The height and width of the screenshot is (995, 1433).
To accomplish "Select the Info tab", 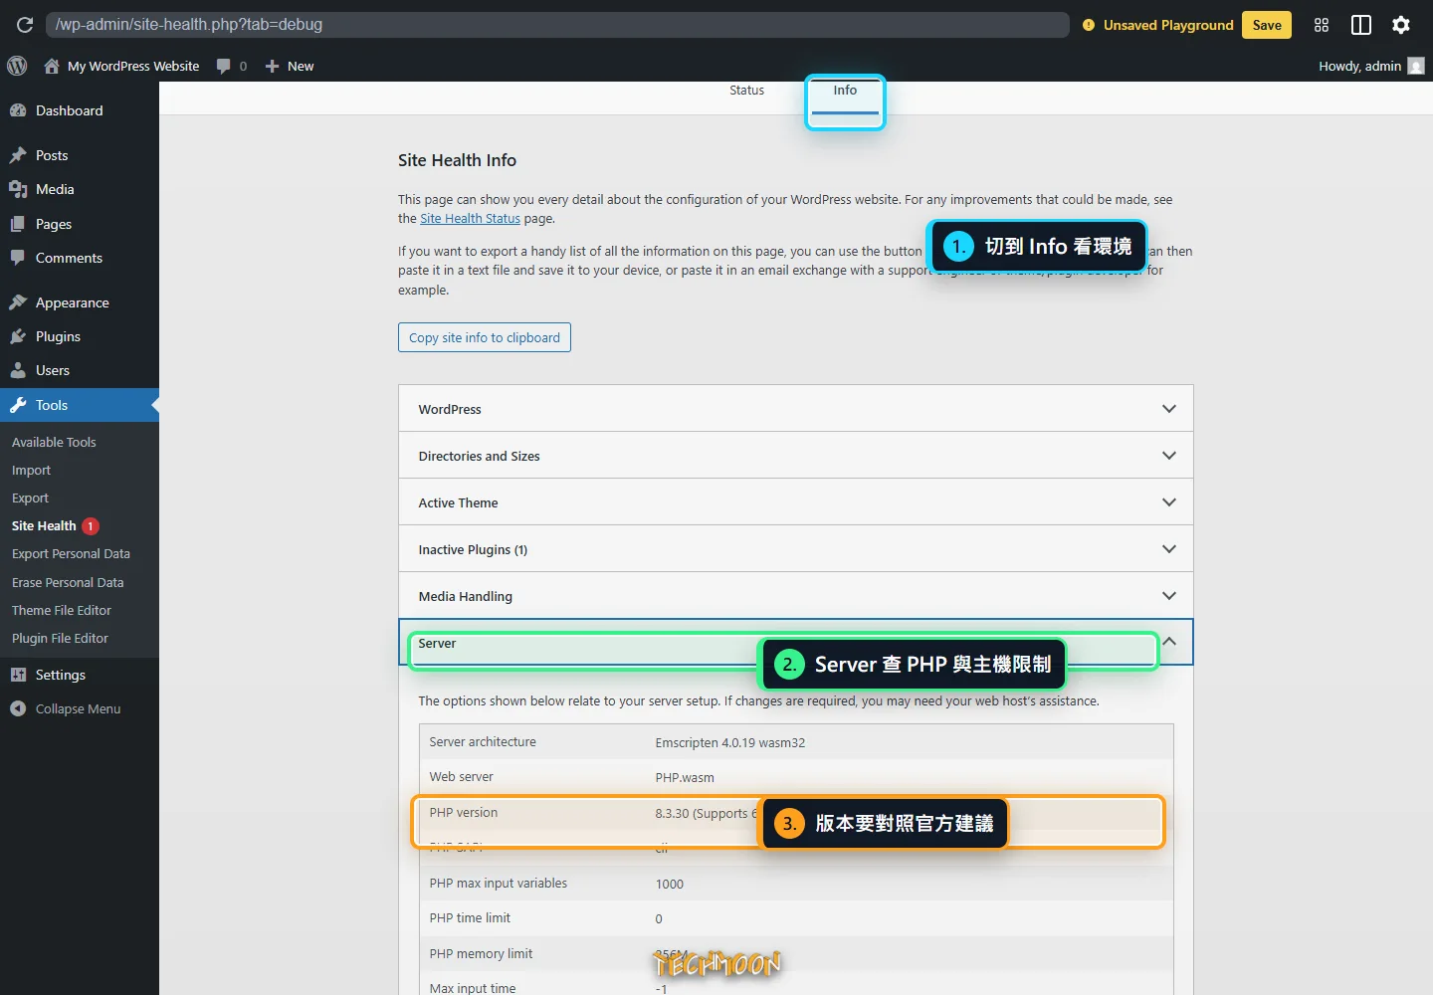I will pos(845,91).
